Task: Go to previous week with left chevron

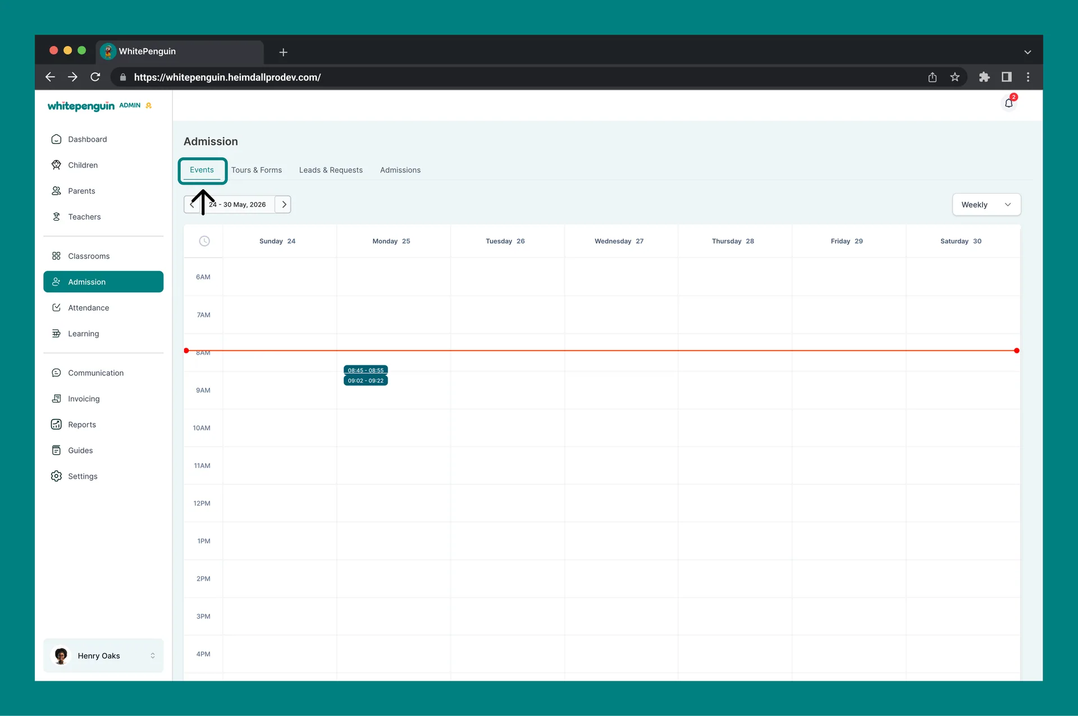Action: (191, 204)
